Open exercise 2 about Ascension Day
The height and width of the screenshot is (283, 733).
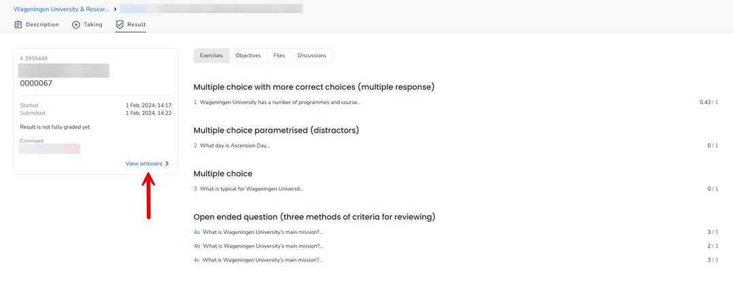235,146
